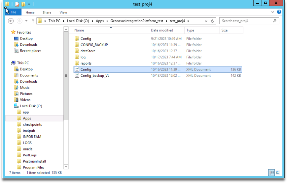The width and height of the screenshot is (287, 183).
Task: Expand the address bar history dropdown
Action: (206, 21)
